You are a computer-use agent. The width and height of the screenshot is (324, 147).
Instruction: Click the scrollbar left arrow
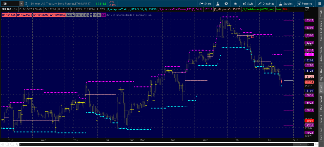21,144
